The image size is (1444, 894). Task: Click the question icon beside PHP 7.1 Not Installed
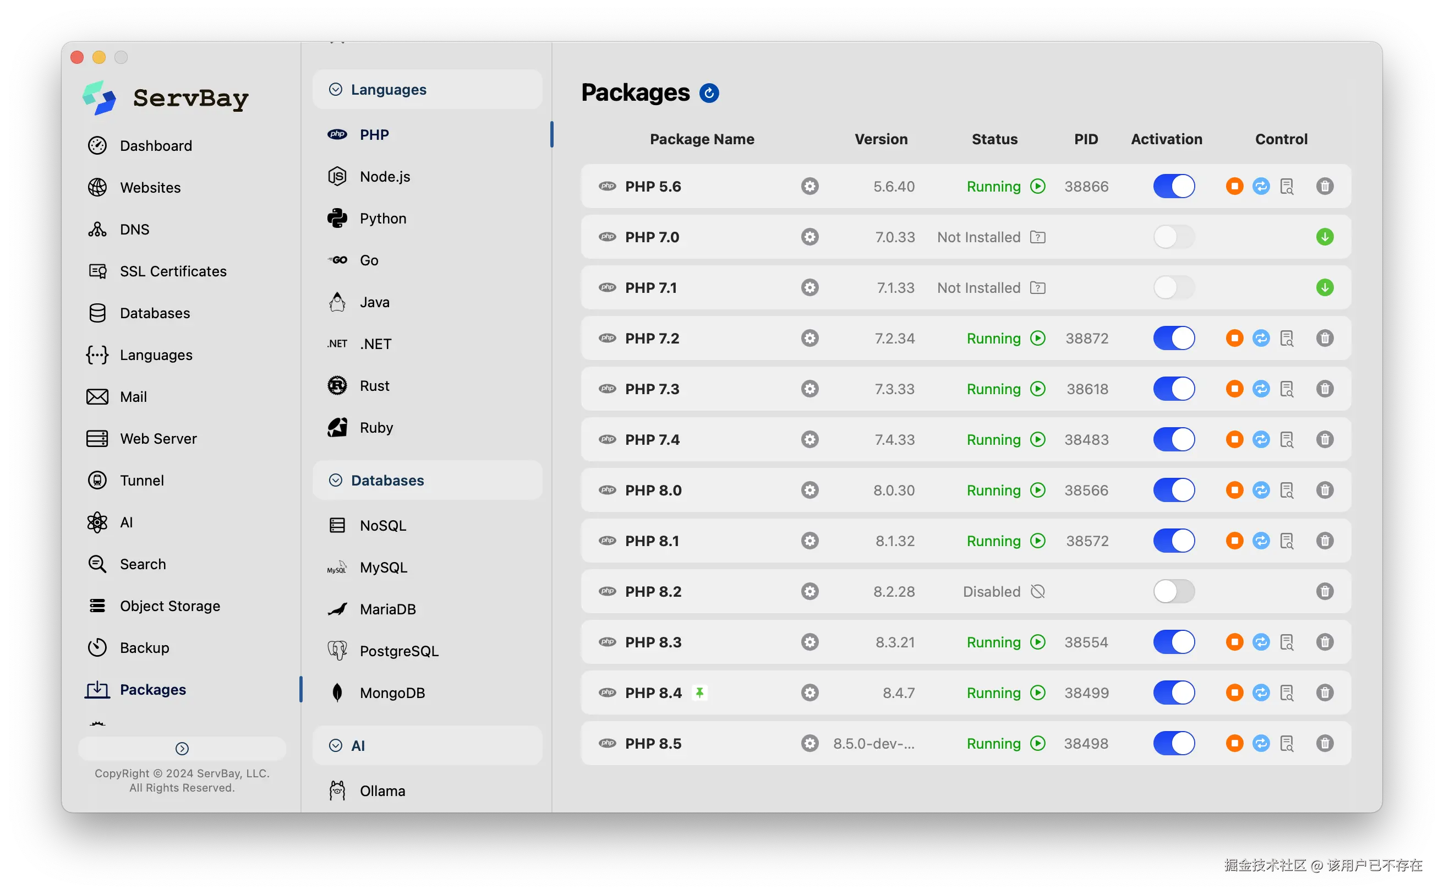(1038, 288)
